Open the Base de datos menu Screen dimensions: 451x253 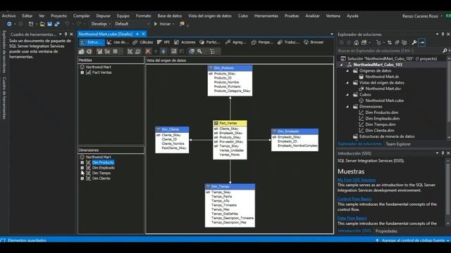169,16
